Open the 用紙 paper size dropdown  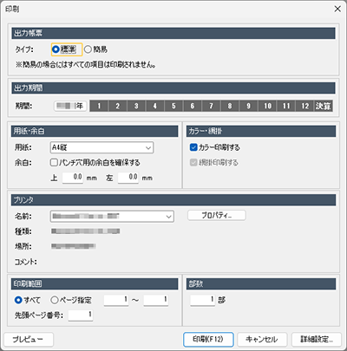coord(101,147)
